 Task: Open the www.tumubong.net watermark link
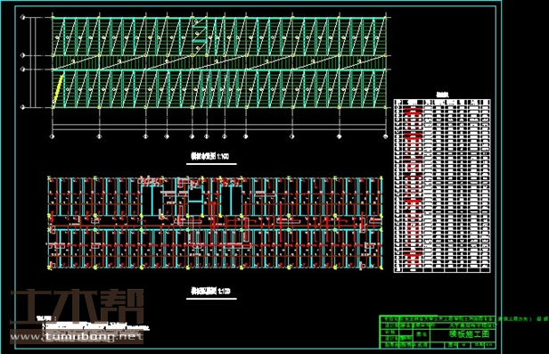click(x=77, y=337)
